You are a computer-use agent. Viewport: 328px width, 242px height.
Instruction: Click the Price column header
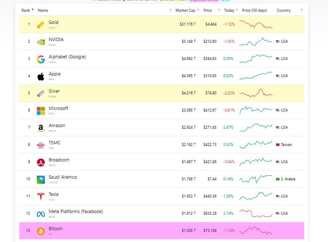(207, 10)
